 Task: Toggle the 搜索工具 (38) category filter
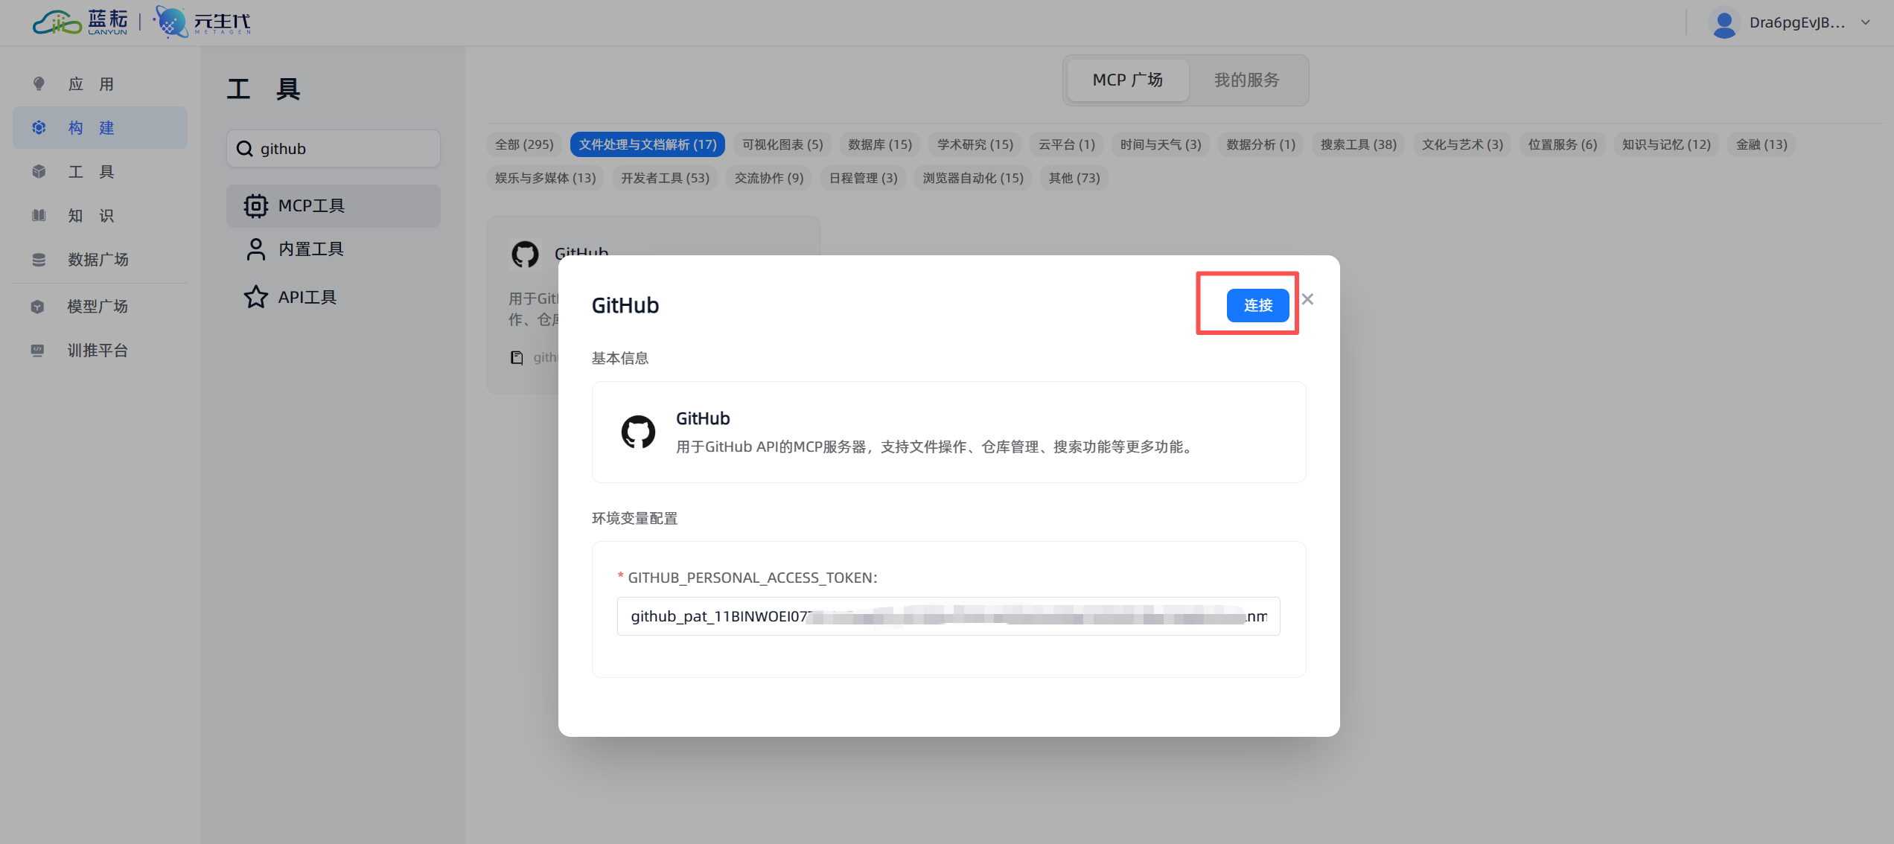click(x=1358, y=144)
